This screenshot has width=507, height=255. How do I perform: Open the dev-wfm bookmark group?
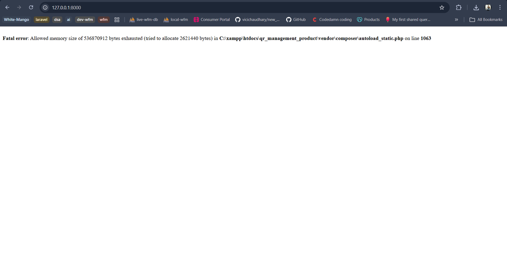coord(85,20)
